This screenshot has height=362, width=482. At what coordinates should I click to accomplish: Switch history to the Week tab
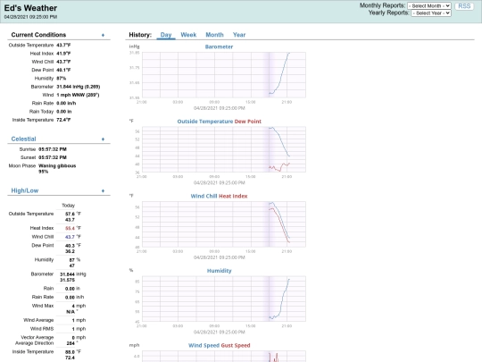(x=188, y=35)
